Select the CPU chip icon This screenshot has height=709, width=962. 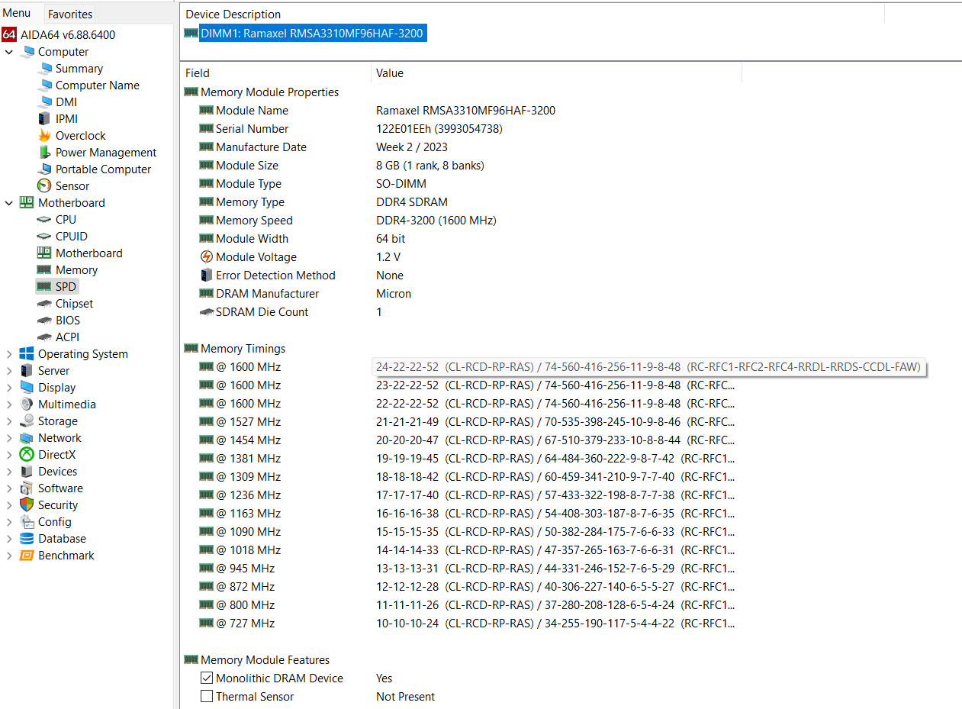point(44,219)
